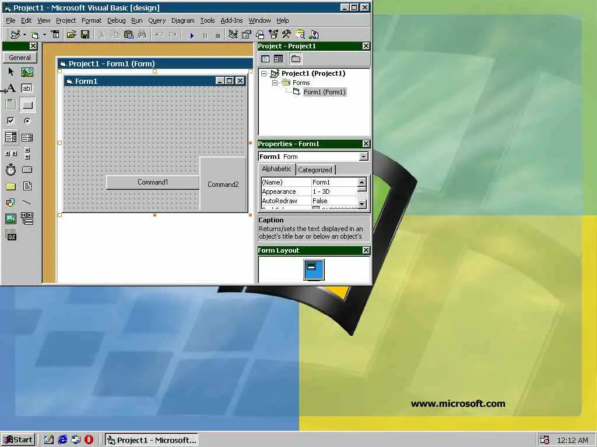Click the Add Form toolbar icon

tap(35, 34)
